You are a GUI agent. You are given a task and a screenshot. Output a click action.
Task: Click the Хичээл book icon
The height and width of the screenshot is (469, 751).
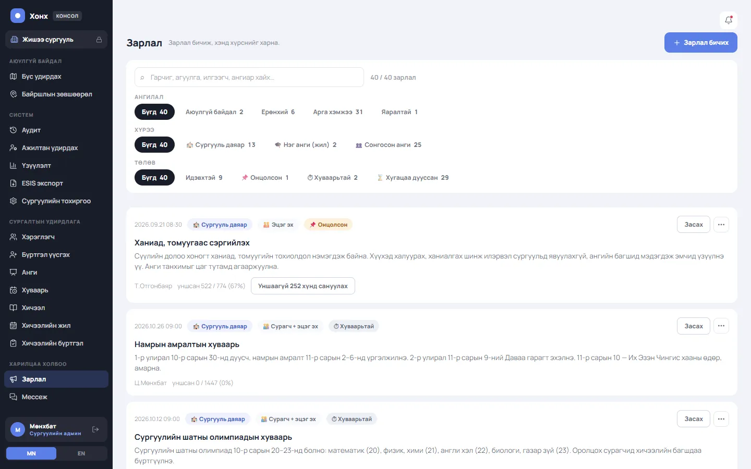pyautogui.click(x=14, y=308)
